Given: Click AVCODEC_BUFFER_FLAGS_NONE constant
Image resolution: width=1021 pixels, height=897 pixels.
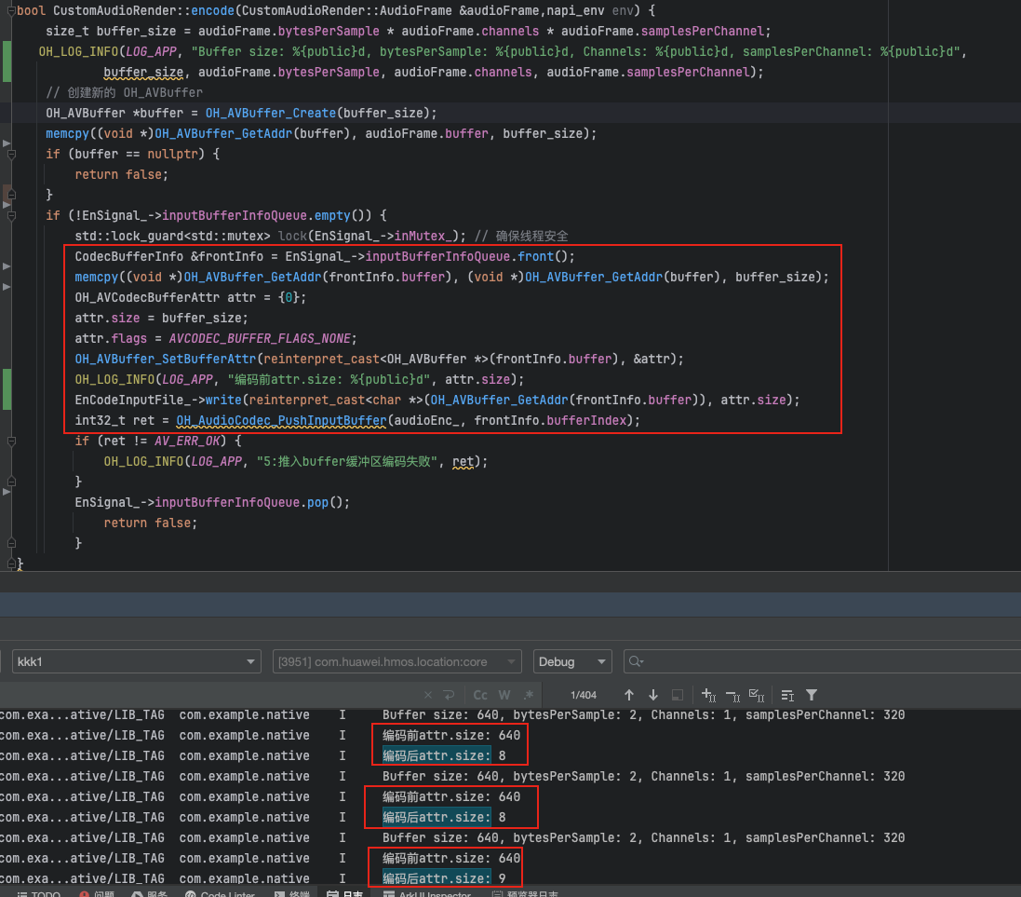Looking at the screenshot, I should click(260, 338).
